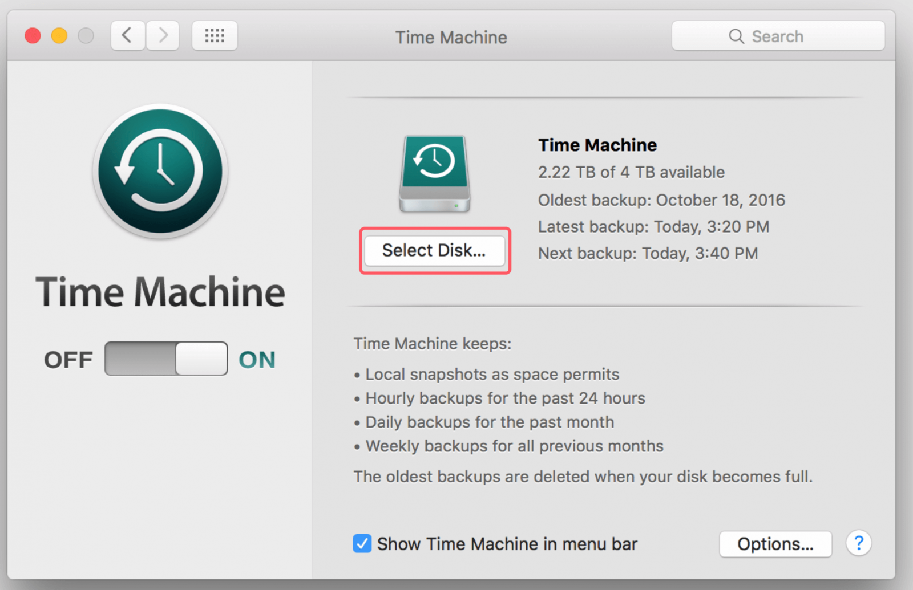Click the back navigation arrow
The image size is (913, 590).
pos(127,35)
